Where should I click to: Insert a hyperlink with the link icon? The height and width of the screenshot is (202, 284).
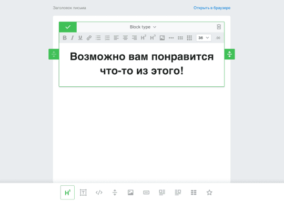tap(89, 38)
